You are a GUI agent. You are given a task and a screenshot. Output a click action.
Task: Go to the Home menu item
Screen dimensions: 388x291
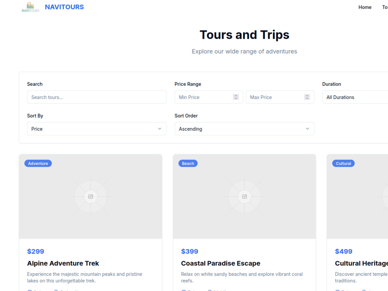point(365,7)
